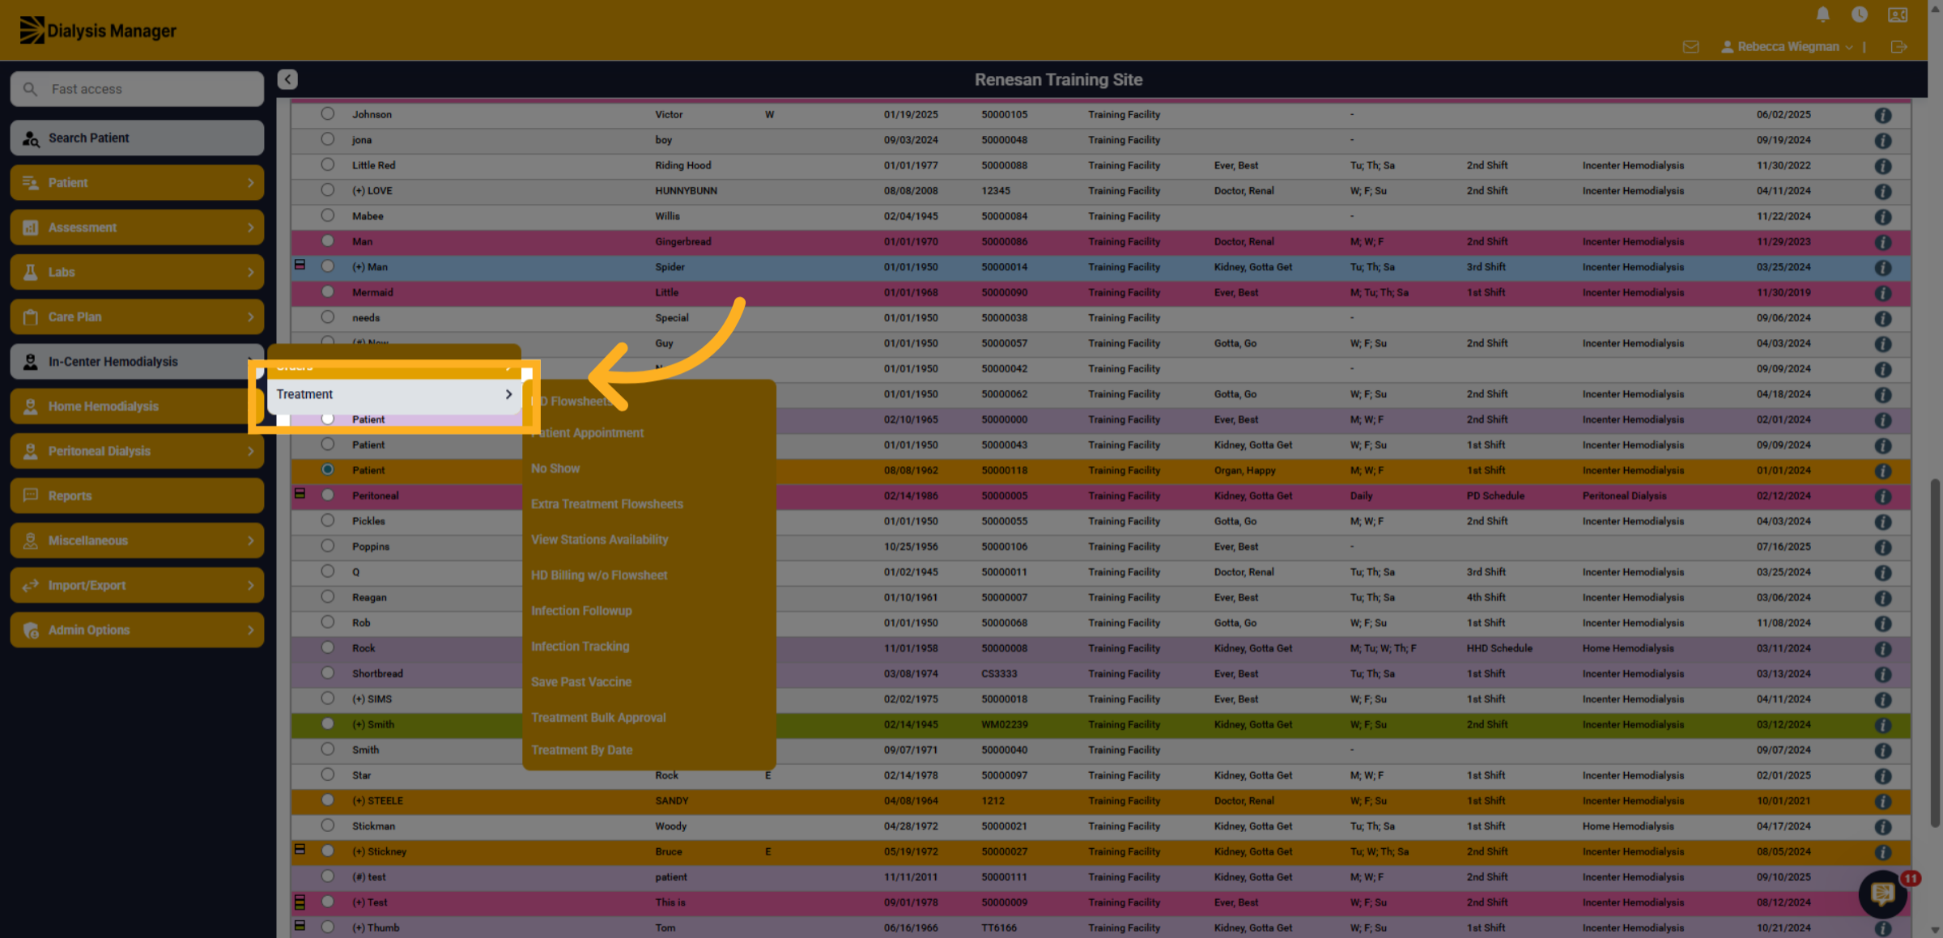Open the Reports sidebar button

[x=137, y=496]
